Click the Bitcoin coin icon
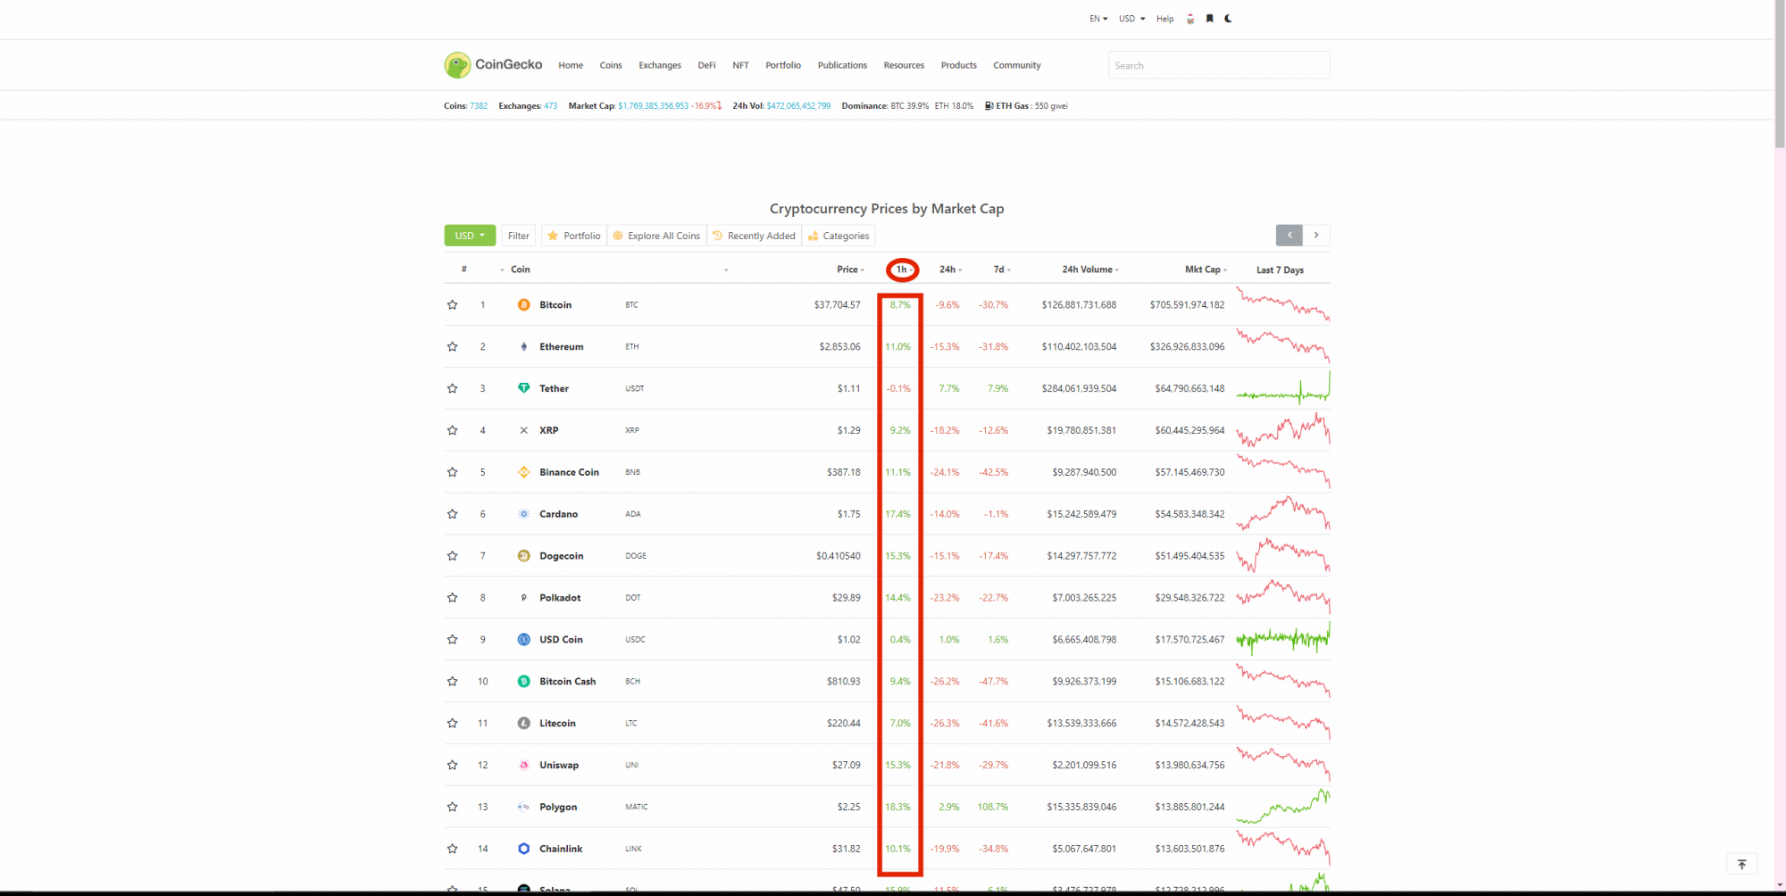This screenshot has height=896, width=1786. [x=524, y=305]
